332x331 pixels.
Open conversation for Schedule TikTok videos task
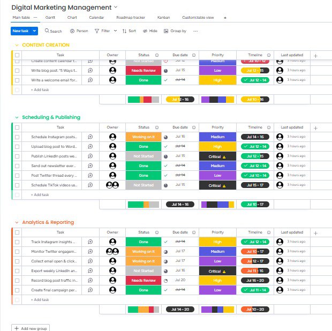[x=90, y=185]
